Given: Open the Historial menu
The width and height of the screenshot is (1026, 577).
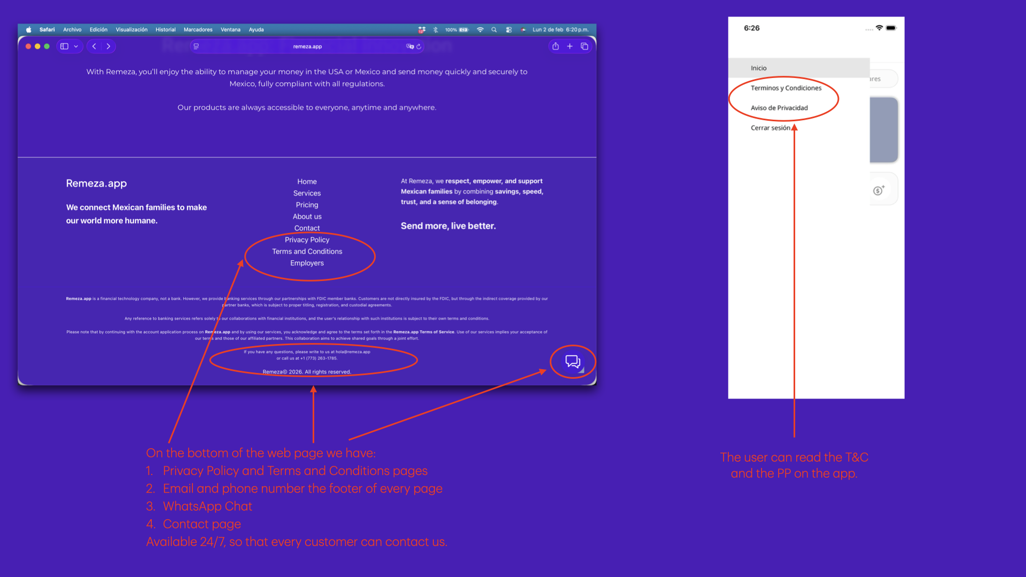Looking at the screenshot, I should pyautogui.click(x=166, y=30).
